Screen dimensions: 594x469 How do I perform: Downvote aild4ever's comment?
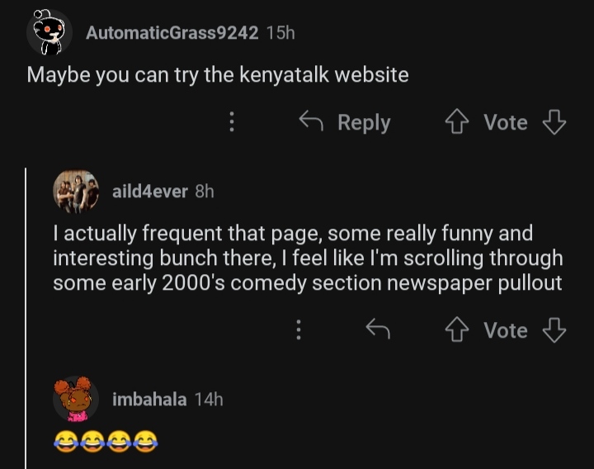(x=554, y=331)
